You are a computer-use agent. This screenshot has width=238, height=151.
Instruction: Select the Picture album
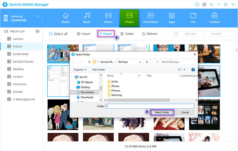click(x=21, y=46)
